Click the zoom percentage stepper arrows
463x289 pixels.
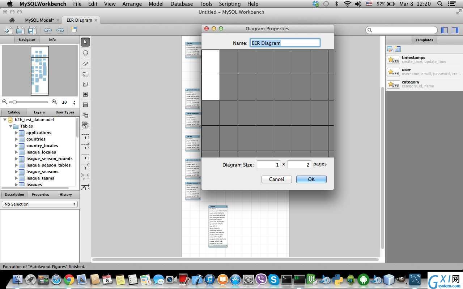(x=74, y=103)
